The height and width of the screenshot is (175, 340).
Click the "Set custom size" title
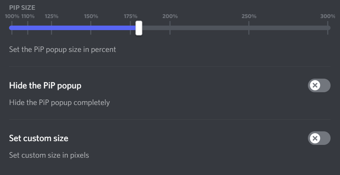pyautogui.click(x=38, y=138)
